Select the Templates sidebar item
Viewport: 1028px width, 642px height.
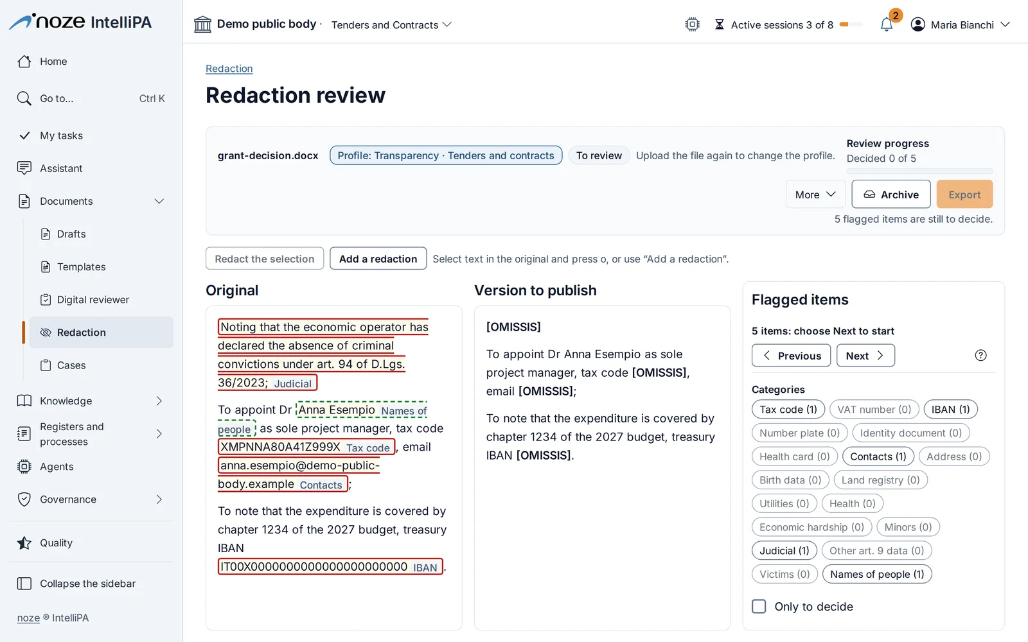pos(102,266)
